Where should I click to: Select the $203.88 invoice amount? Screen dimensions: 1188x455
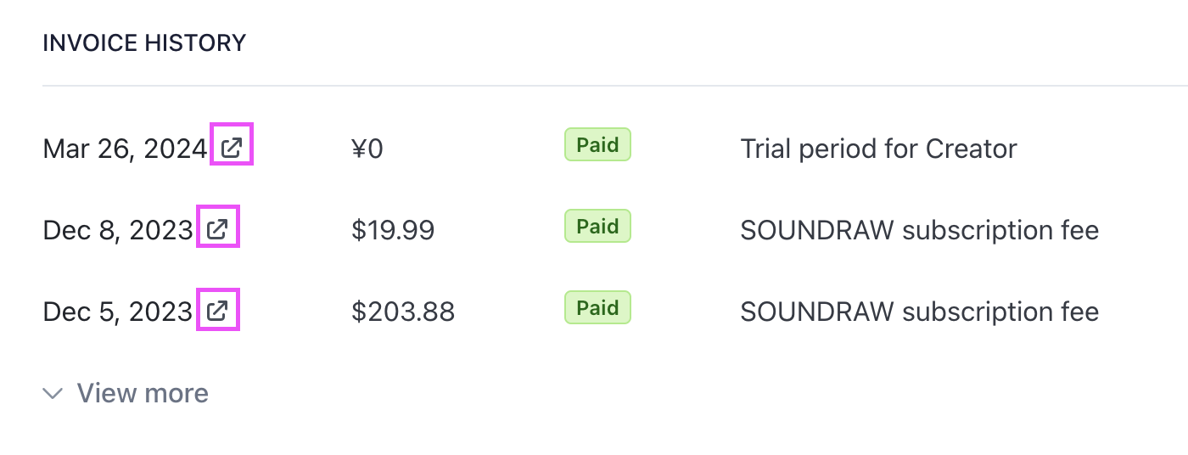403,312
